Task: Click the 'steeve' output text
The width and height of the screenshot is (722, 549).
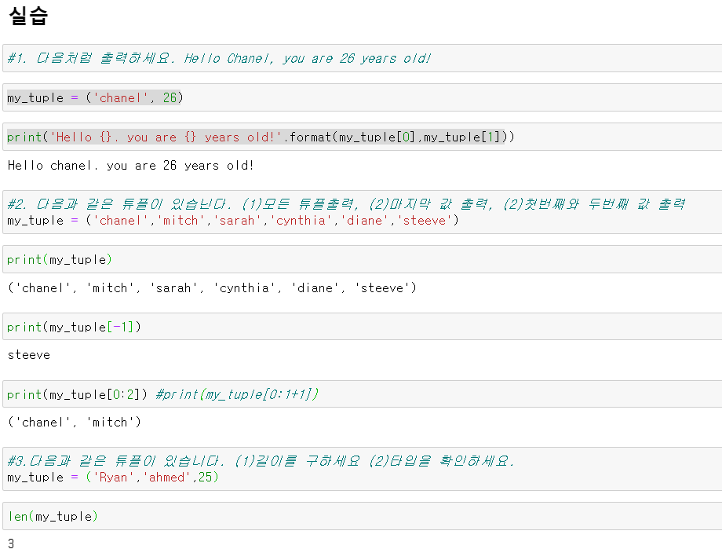Action: point(29,355)
